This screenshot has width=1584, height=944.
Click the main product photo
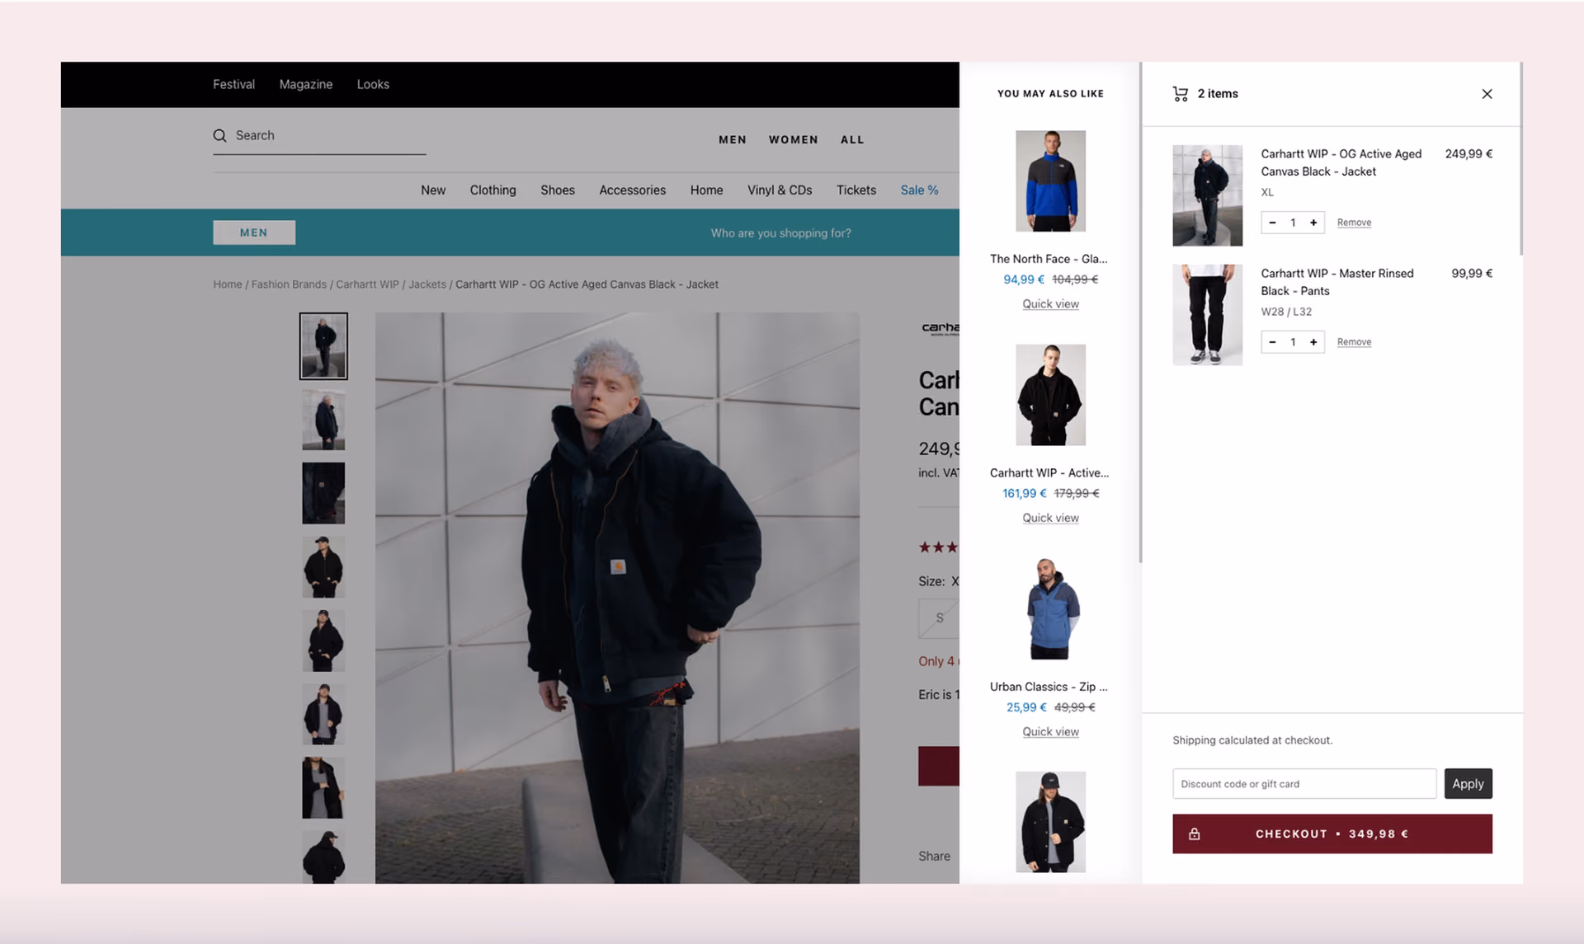pyautogui.click(x=617, y=598)
